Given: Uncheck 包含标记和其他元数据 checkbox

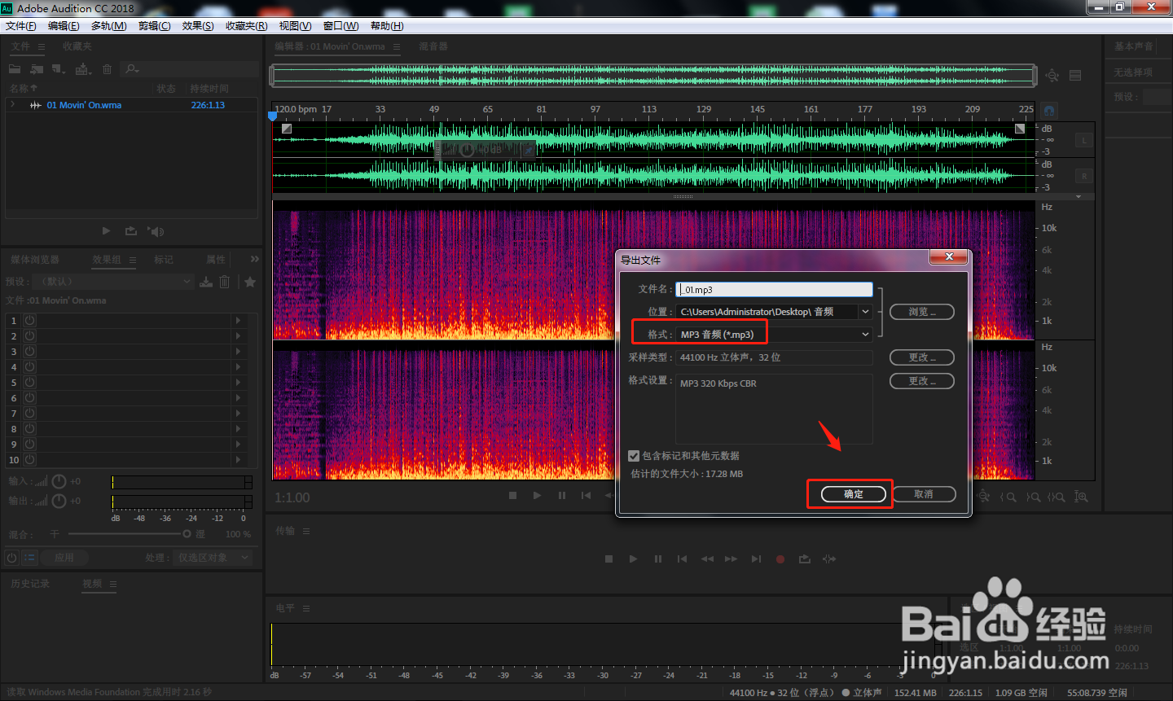Looking at the screenshot, I should point(634,456).
